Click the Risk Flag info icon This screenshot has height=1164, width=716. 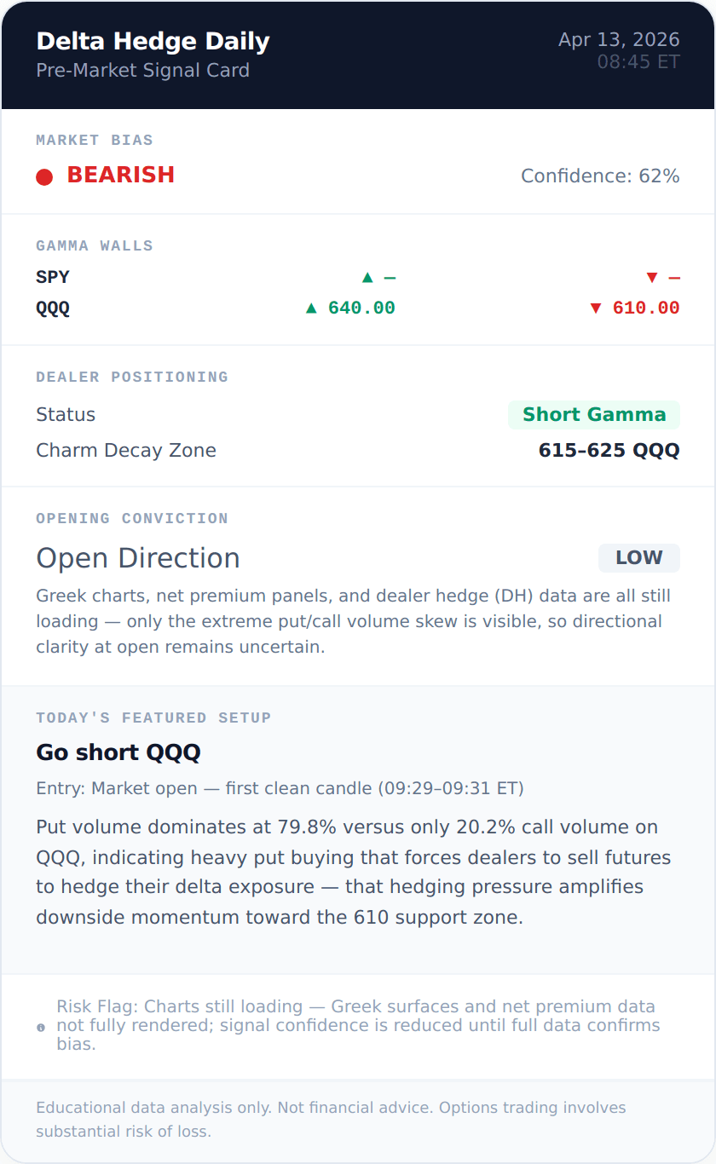click(41, 1028)
